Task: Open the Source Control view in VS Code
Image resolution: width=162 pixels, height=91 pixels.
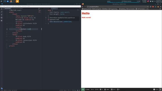Action: 2,15
